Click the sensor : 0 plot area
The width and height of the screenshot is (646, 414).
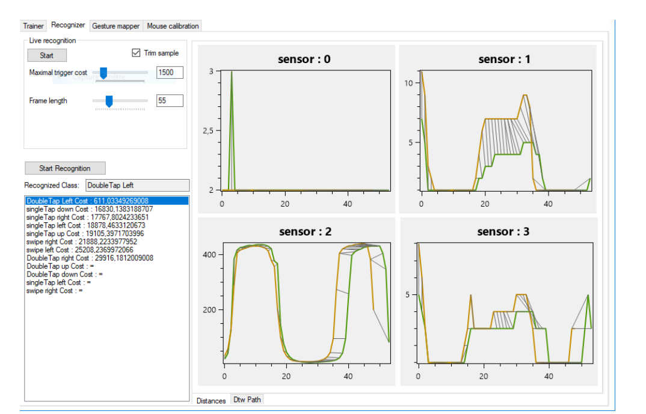coord(305,129)
